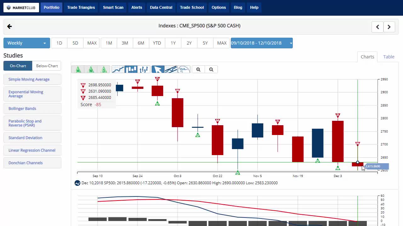Viewport: 403px width, 226px height.
Task: Switch to candlestick chart style
Action: 131,69
